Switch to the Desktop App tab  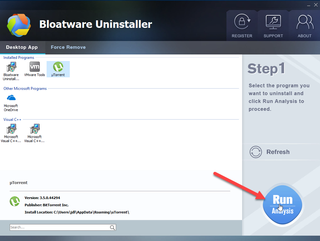[22, 47]
